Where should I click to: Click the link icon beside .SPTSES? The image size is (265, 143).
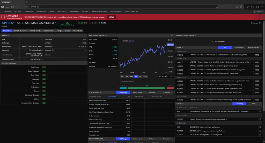(x=14, y=22)
